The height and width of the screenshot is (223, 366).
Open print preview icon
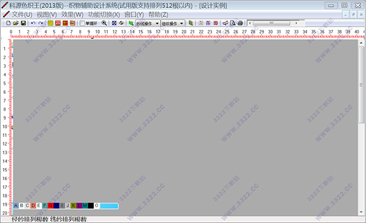[x=233, y=23]
